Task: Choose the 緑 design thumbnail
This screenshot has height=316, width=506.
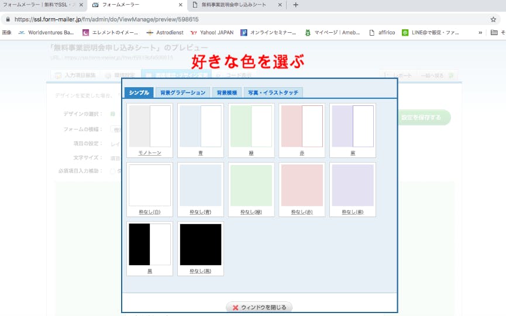Action: coord(251,126)
